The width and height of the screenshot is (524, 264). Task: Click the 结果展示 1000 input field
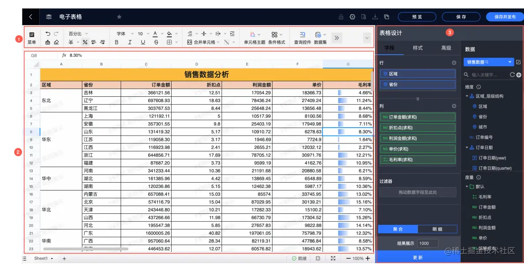coord(427,243)
